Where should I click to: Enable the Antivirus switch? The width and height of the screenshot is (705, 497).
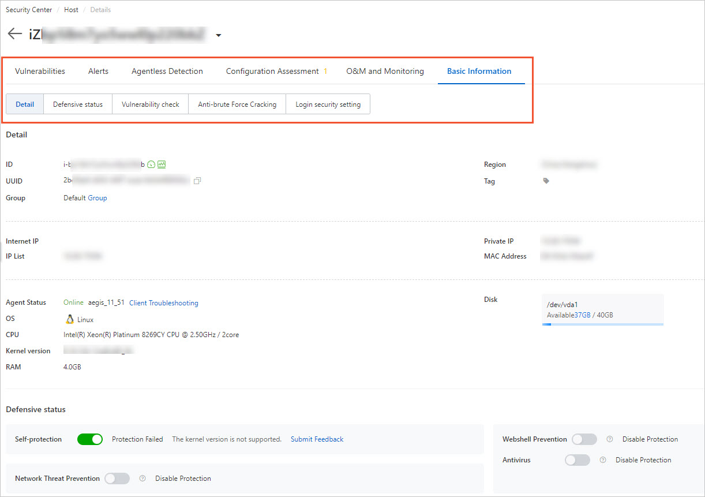577,460
